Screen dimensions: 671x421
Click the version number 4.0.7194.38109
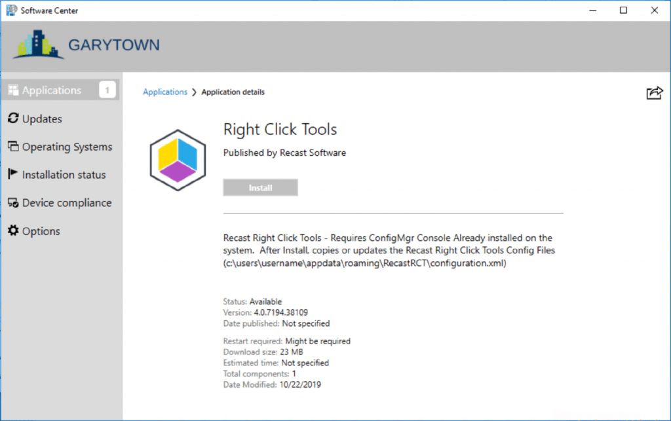pos(280,313)
